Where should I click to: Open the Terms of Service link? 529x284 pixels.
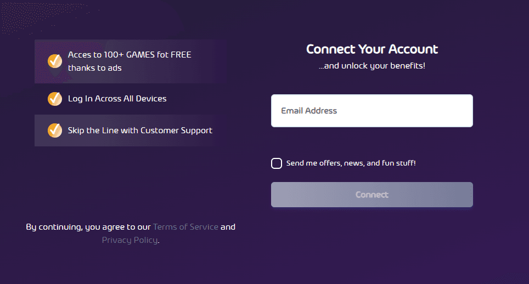[x=185, y=227]
